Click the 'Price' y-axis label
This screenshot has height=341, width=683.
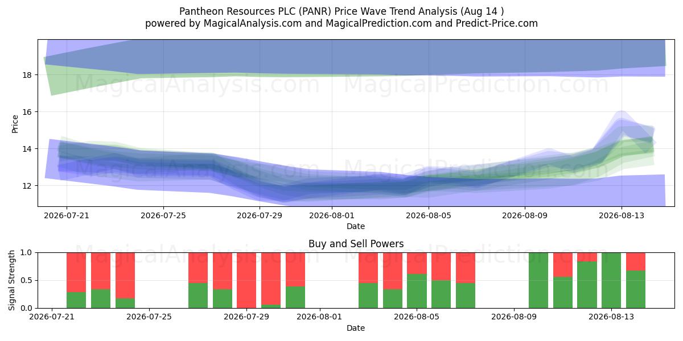[x=15, y=123]
